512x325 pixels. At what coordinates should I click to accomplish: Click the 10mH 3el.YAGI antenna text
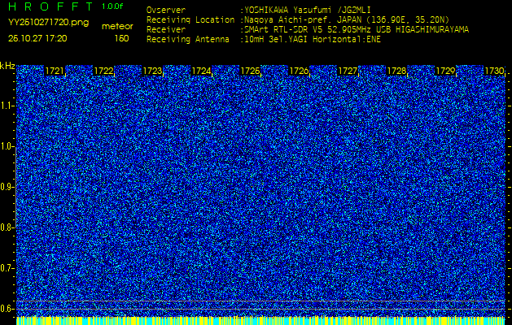click(313, 40)
